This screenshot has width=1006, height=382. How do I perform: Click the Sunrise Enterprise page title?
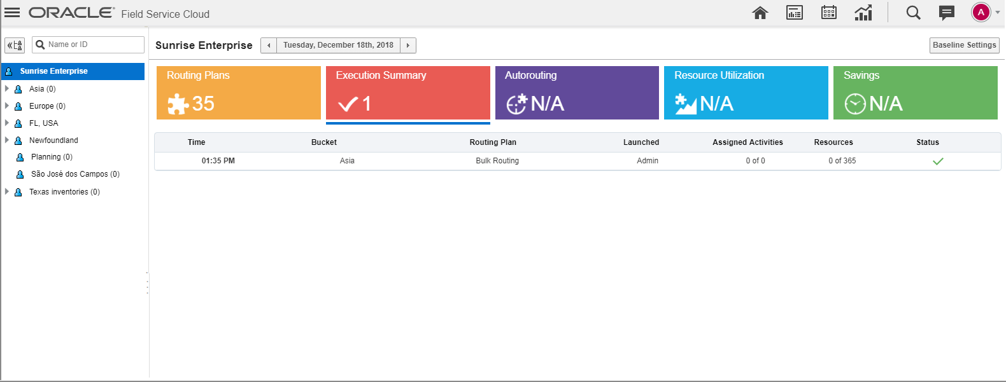tap(204, 45)
